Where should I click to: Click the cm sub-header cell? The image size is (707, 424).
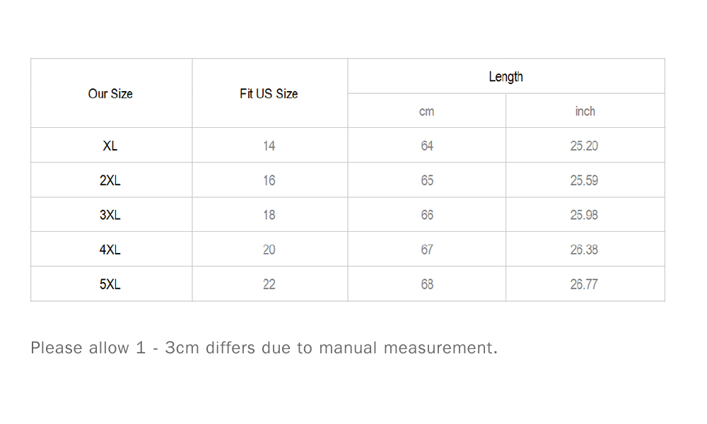click(x=426, y=111)
